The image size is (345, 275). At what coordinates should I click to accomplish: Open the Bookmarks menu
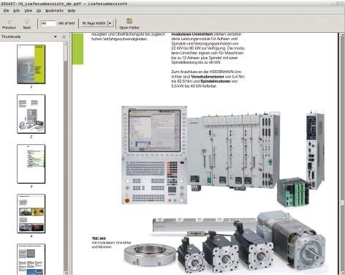[x=54, y=11]
